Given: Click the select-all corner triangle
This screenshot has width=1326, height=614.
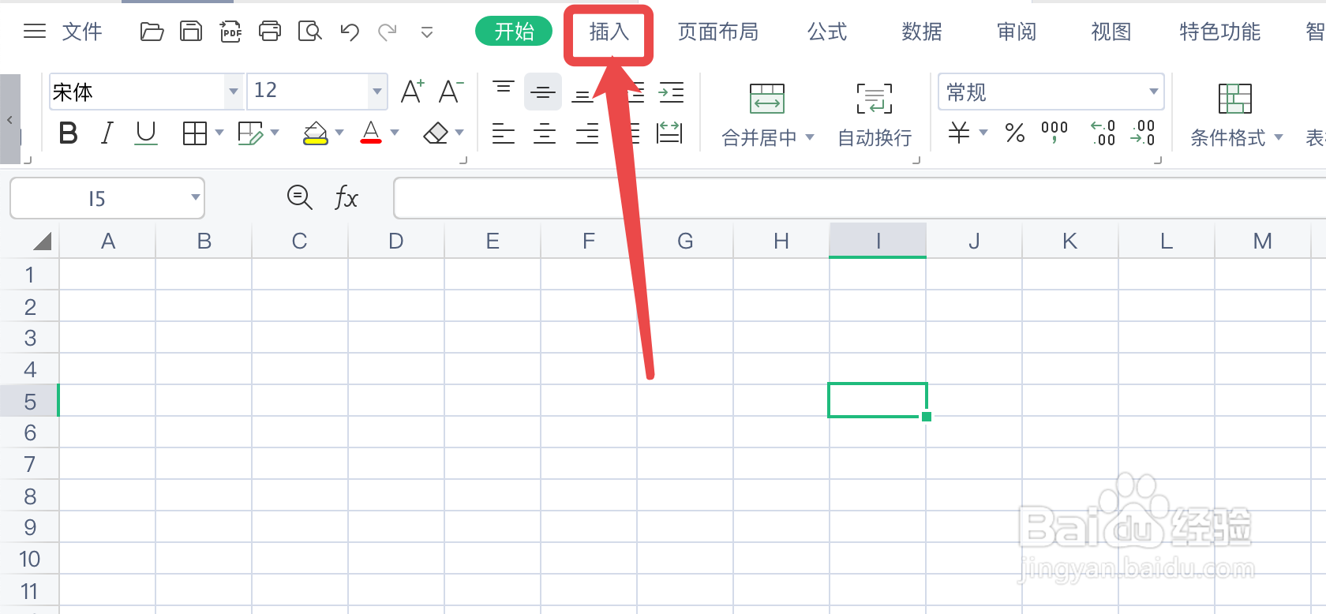Looking at the screenshot, I should (41, 241).
